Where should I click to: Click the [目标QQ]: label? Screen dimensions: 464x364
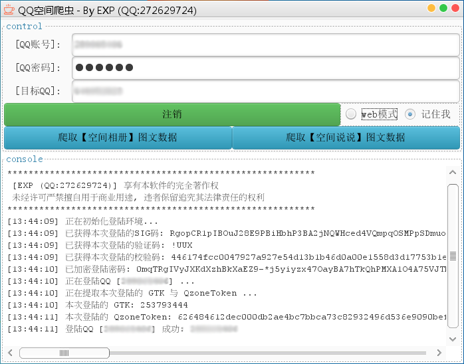(38, 91)
